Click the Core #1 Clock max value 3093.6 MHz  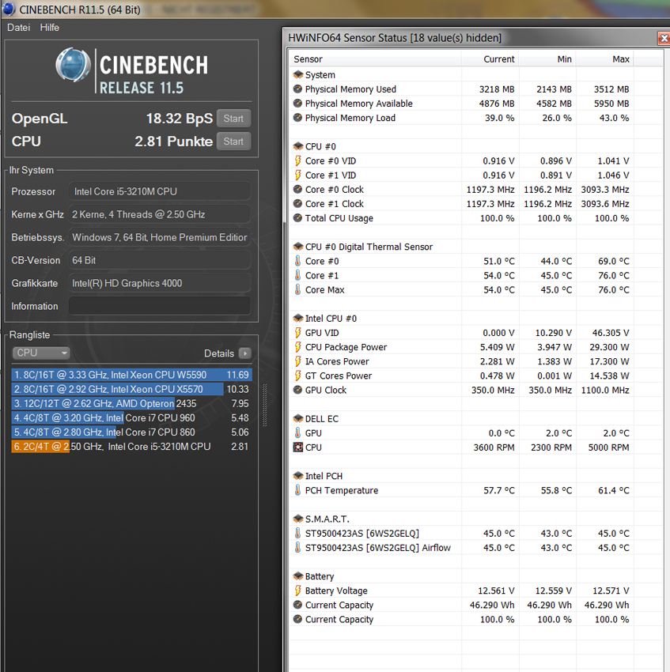[x=605, y=204]
